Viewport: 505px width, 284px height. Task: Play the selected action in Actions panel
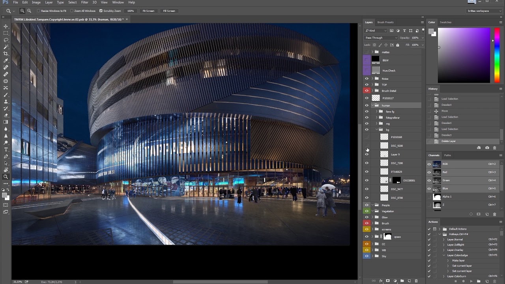pyautogui.click(x=471, y=281)
